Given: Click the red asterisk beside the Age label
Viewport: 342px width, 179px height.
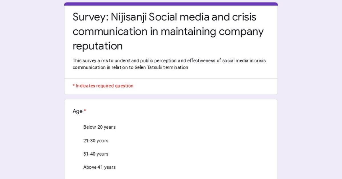Looking at the screenshot, I should pyautogui.click(x=85, y=111).
